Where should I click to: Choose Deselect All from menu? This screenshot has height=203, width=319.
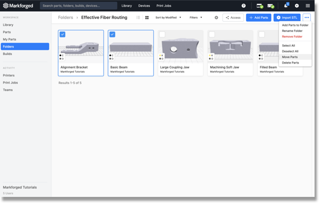[290, 51]
